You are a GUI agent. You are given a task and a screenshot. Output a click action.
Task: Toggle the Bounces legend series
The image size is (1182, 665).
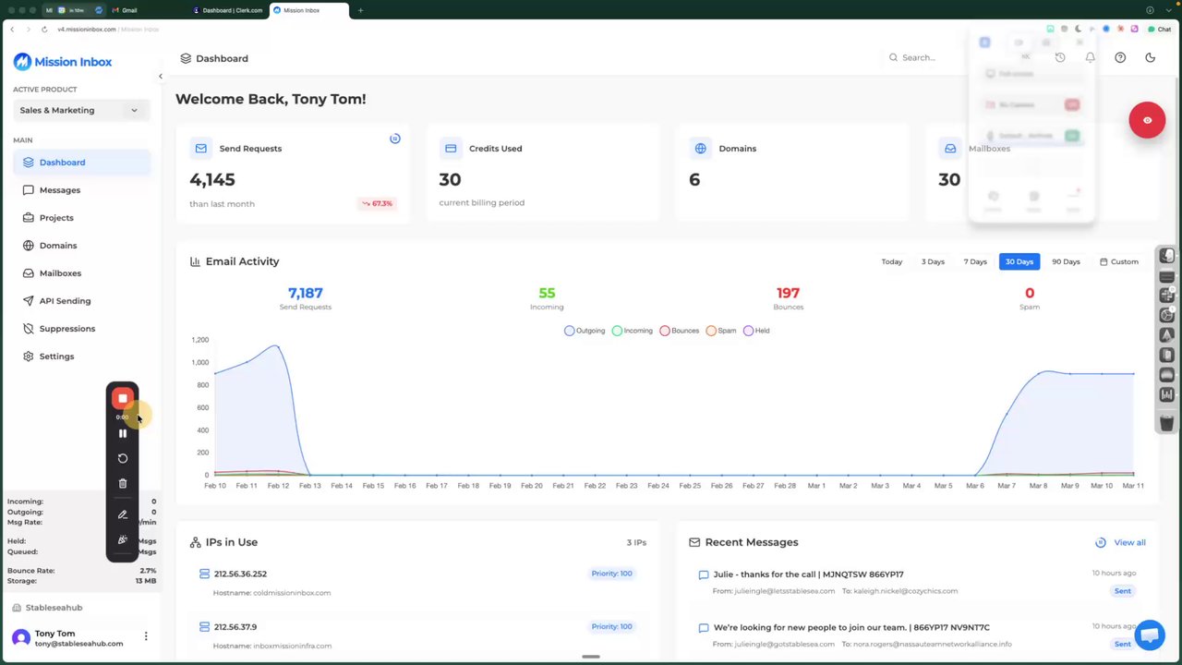coord(679,331)
